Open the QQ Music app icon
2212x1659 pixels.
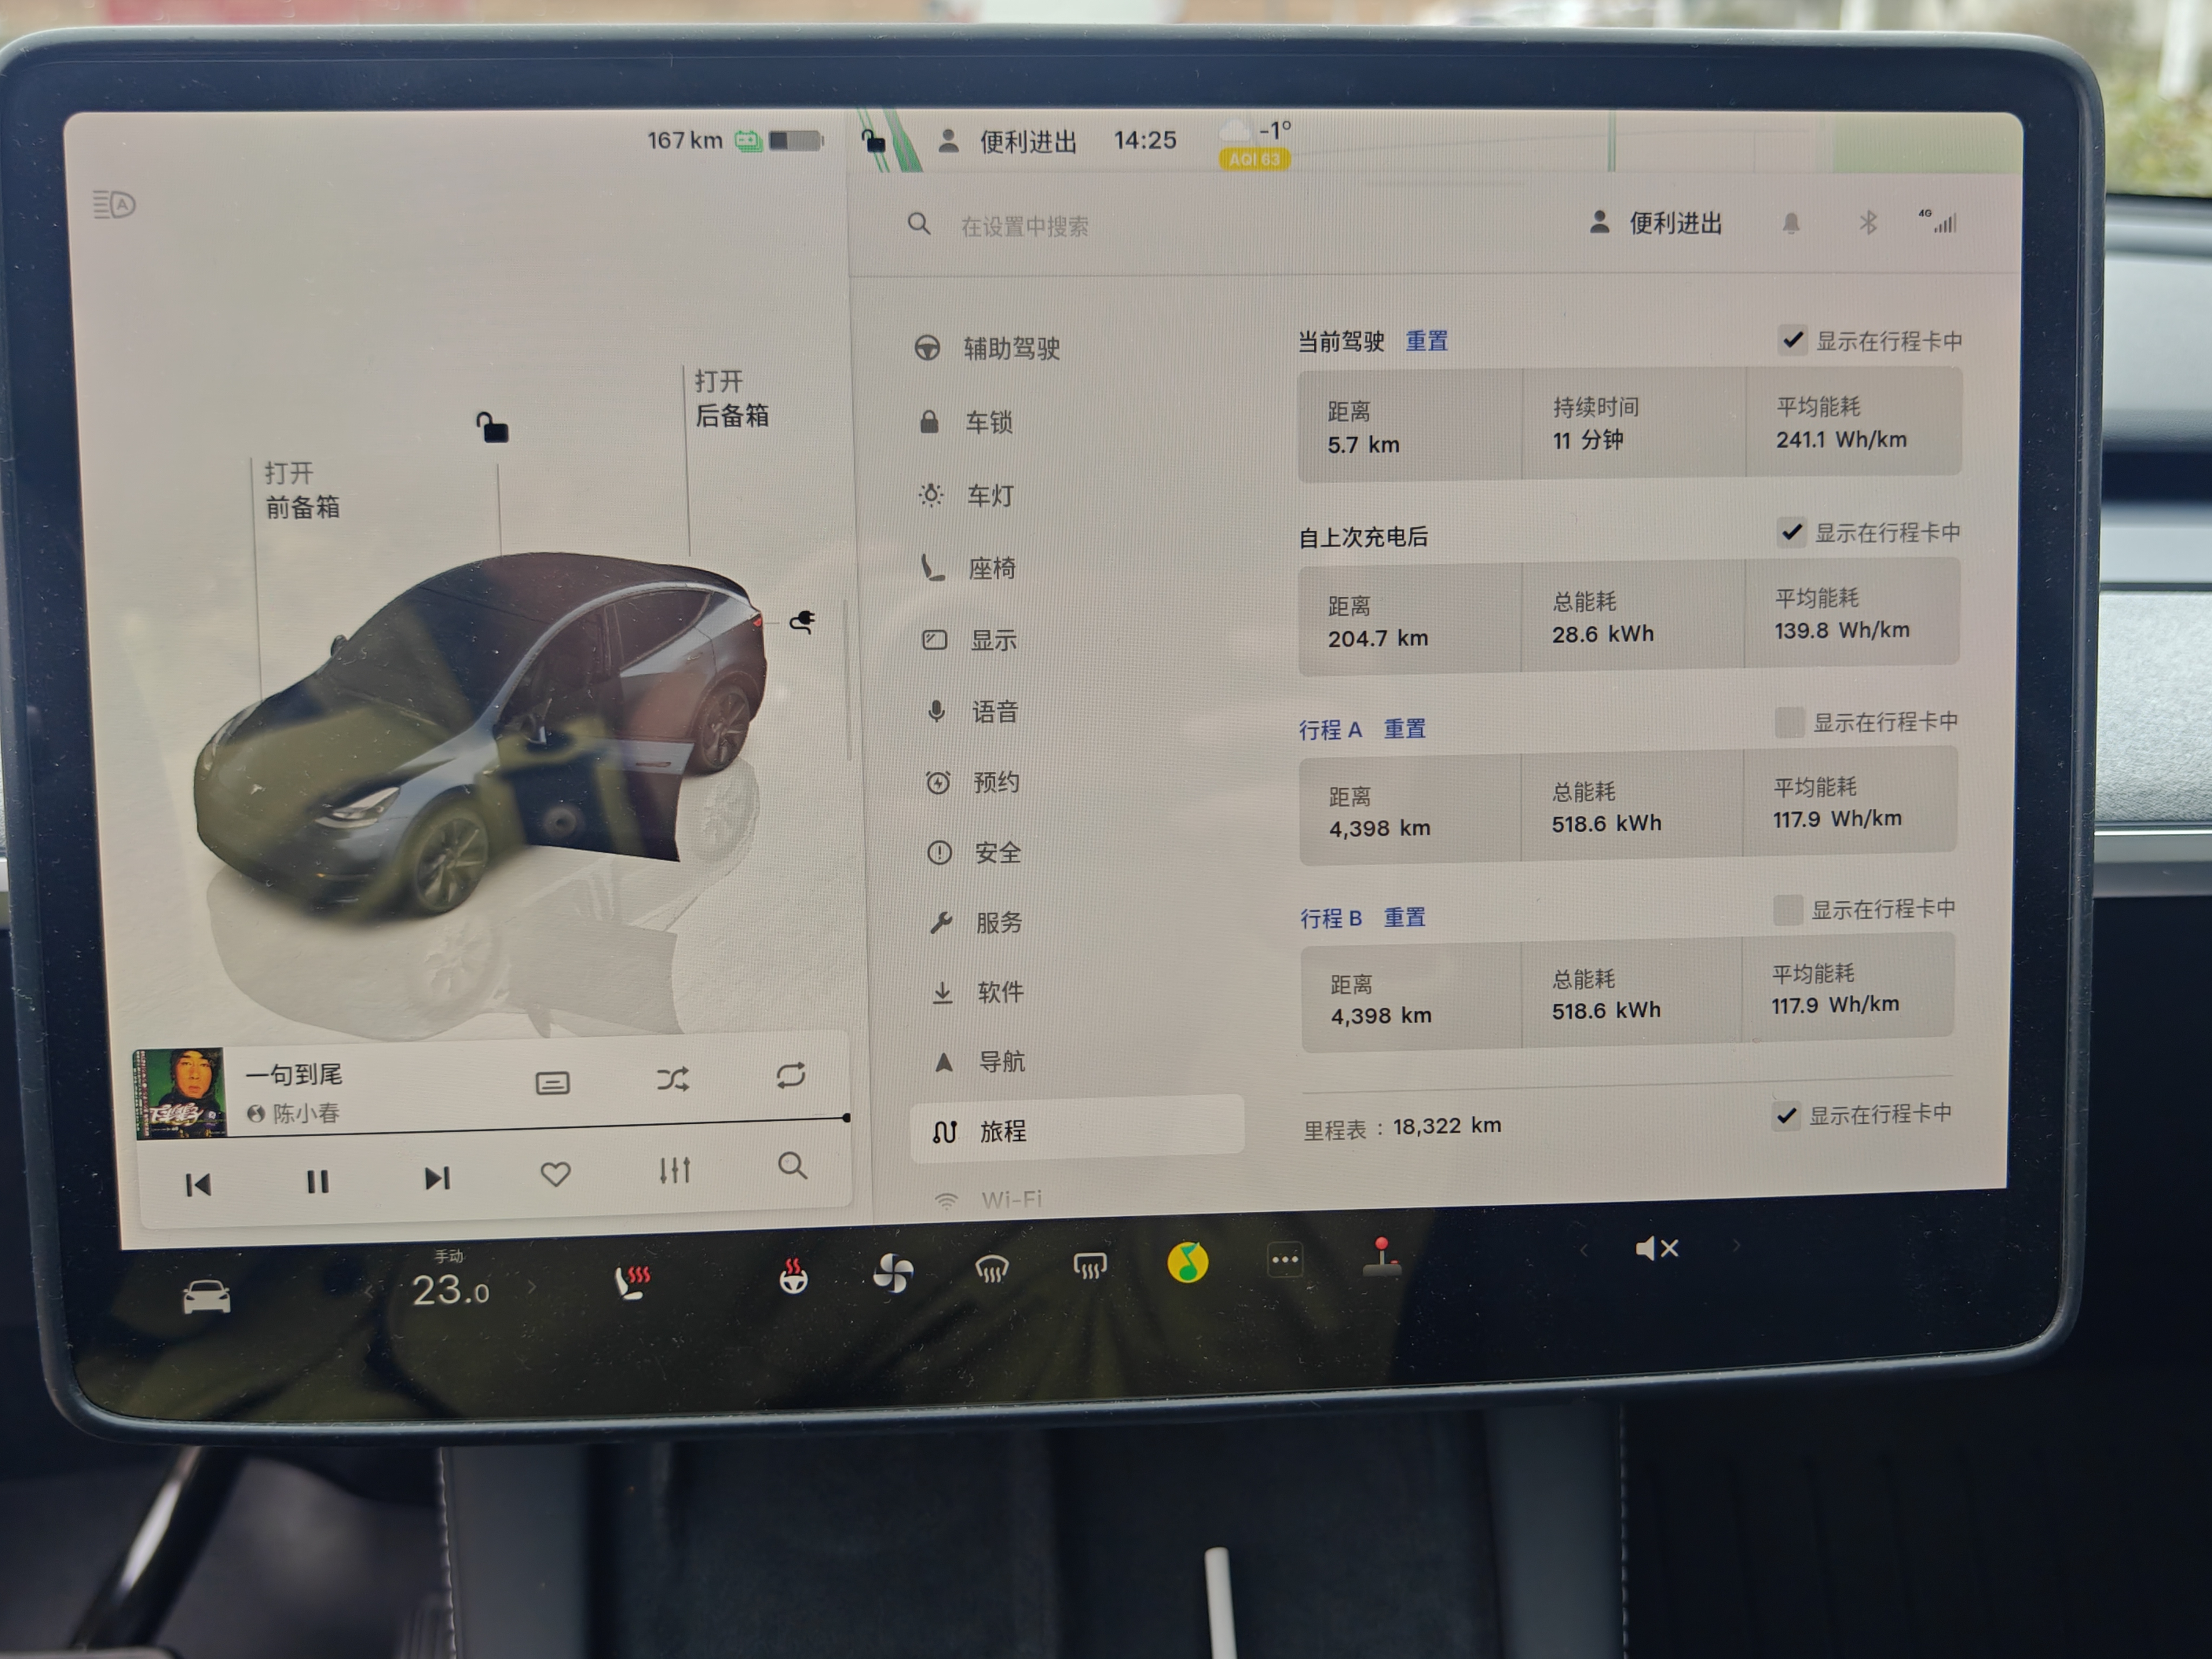coord(1187,1262)
